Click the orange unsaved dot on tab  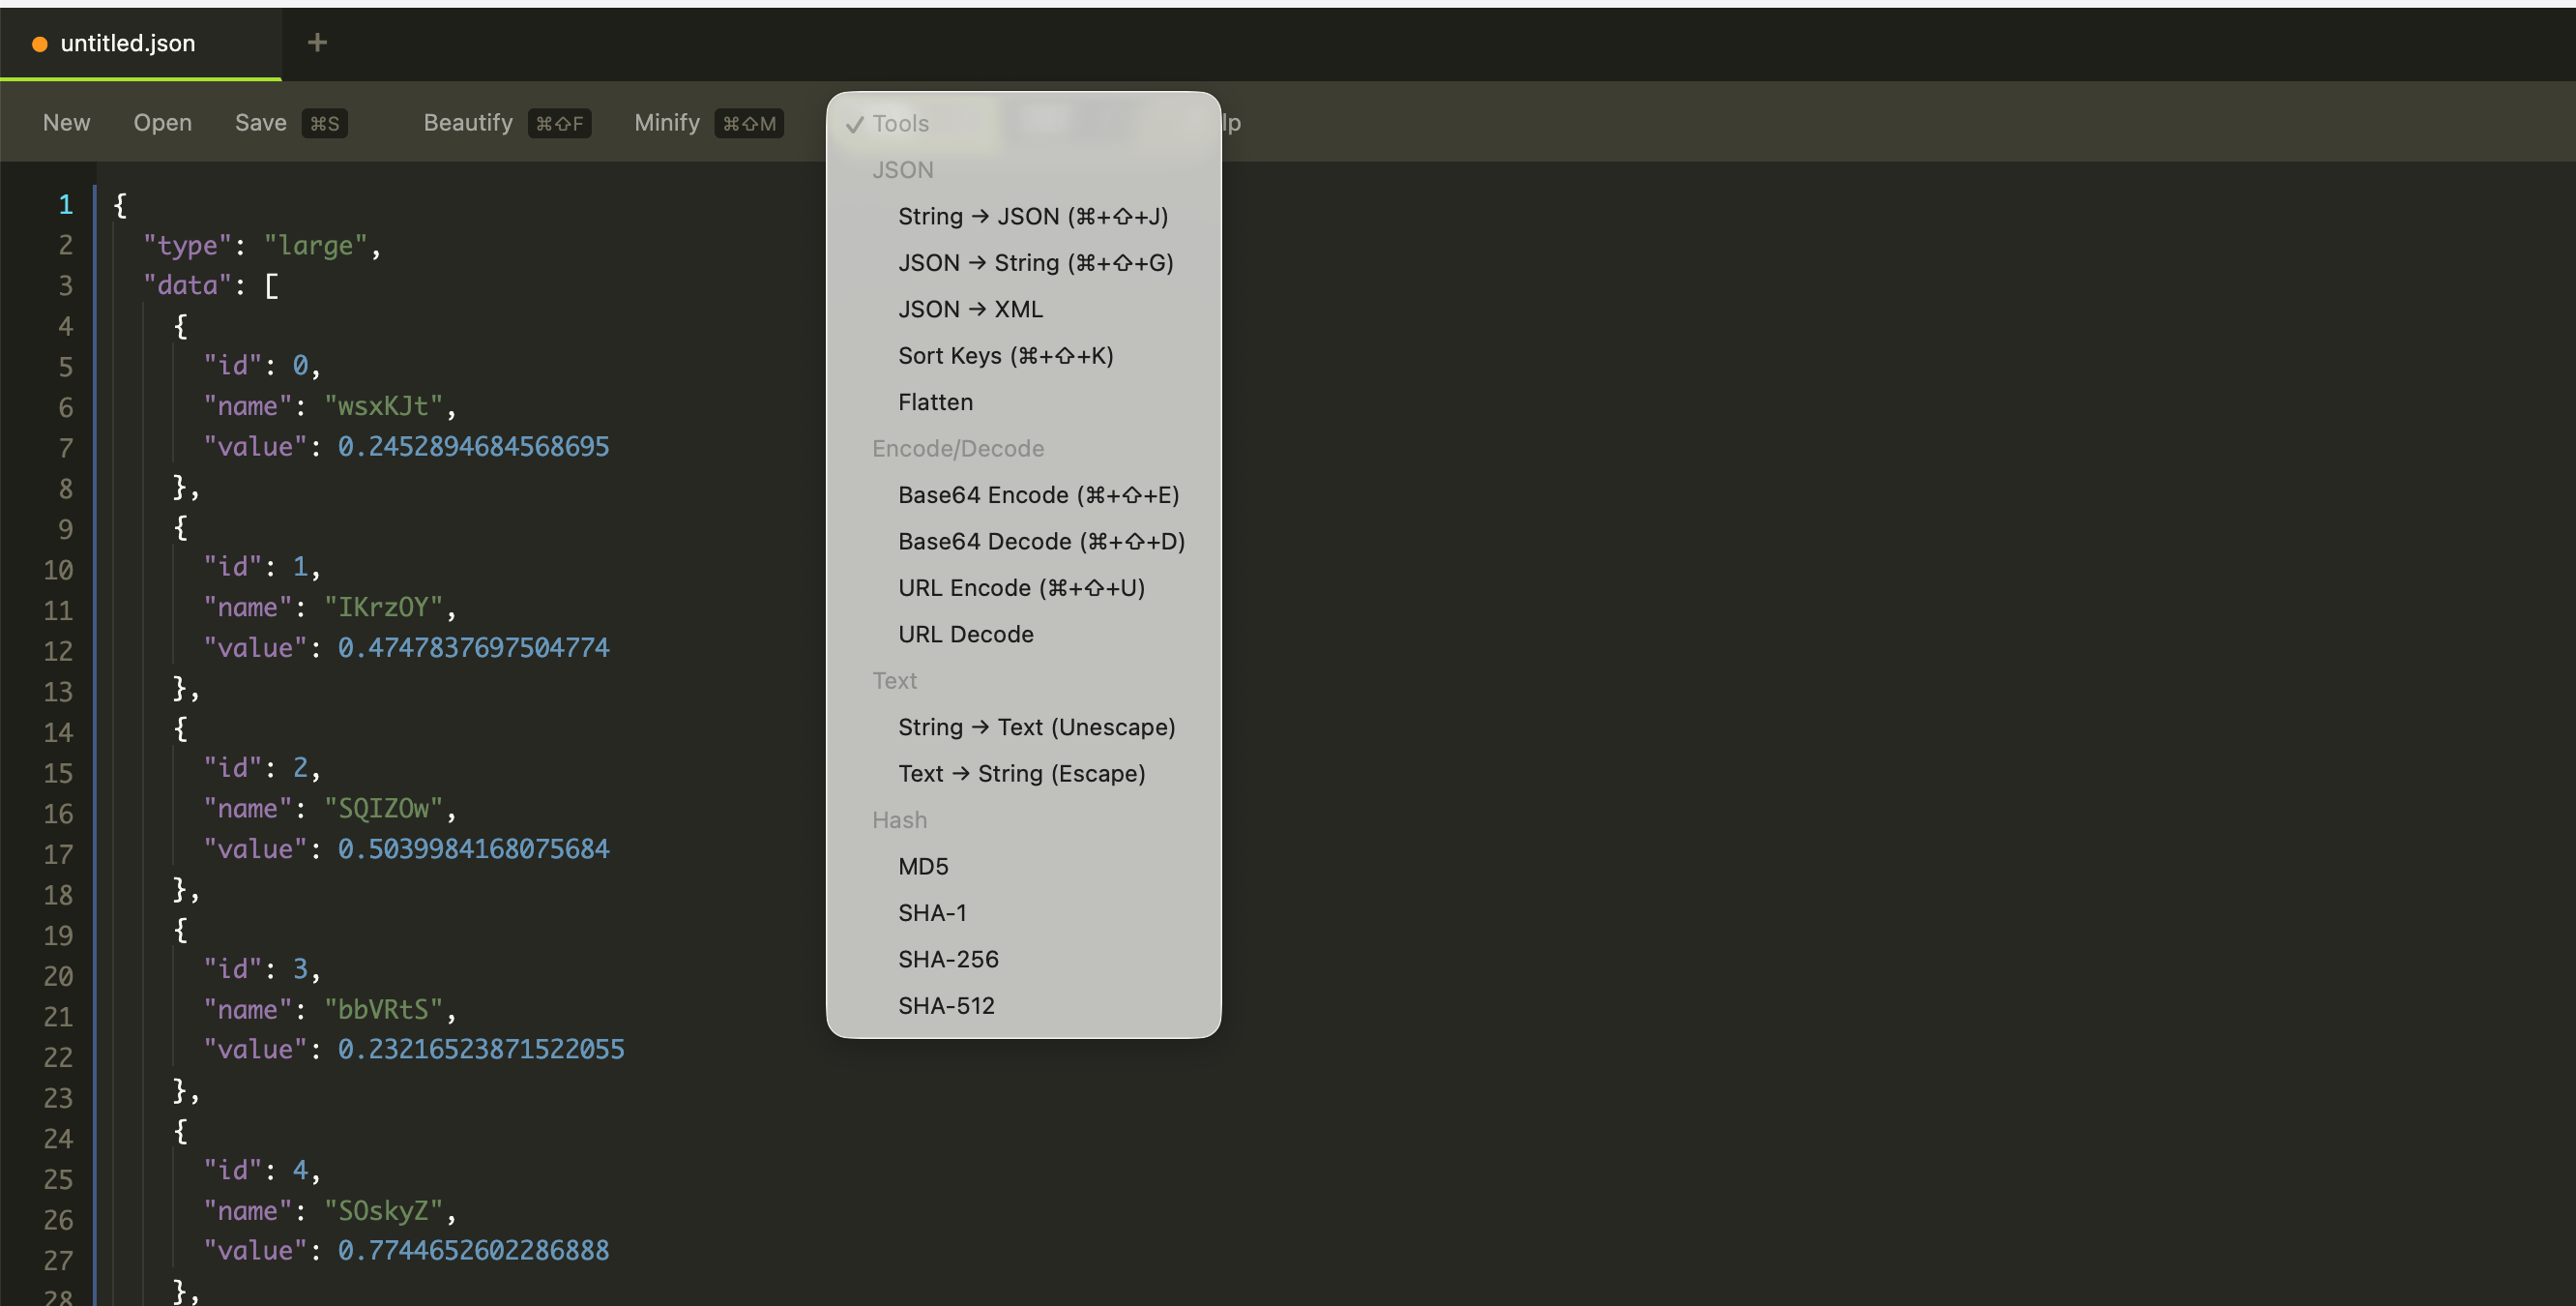click(40, 45)
